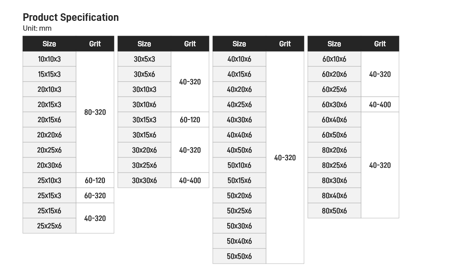Click the "Unit: mm" label
Screen dimensions: 456x275
[x=37, y=28]
